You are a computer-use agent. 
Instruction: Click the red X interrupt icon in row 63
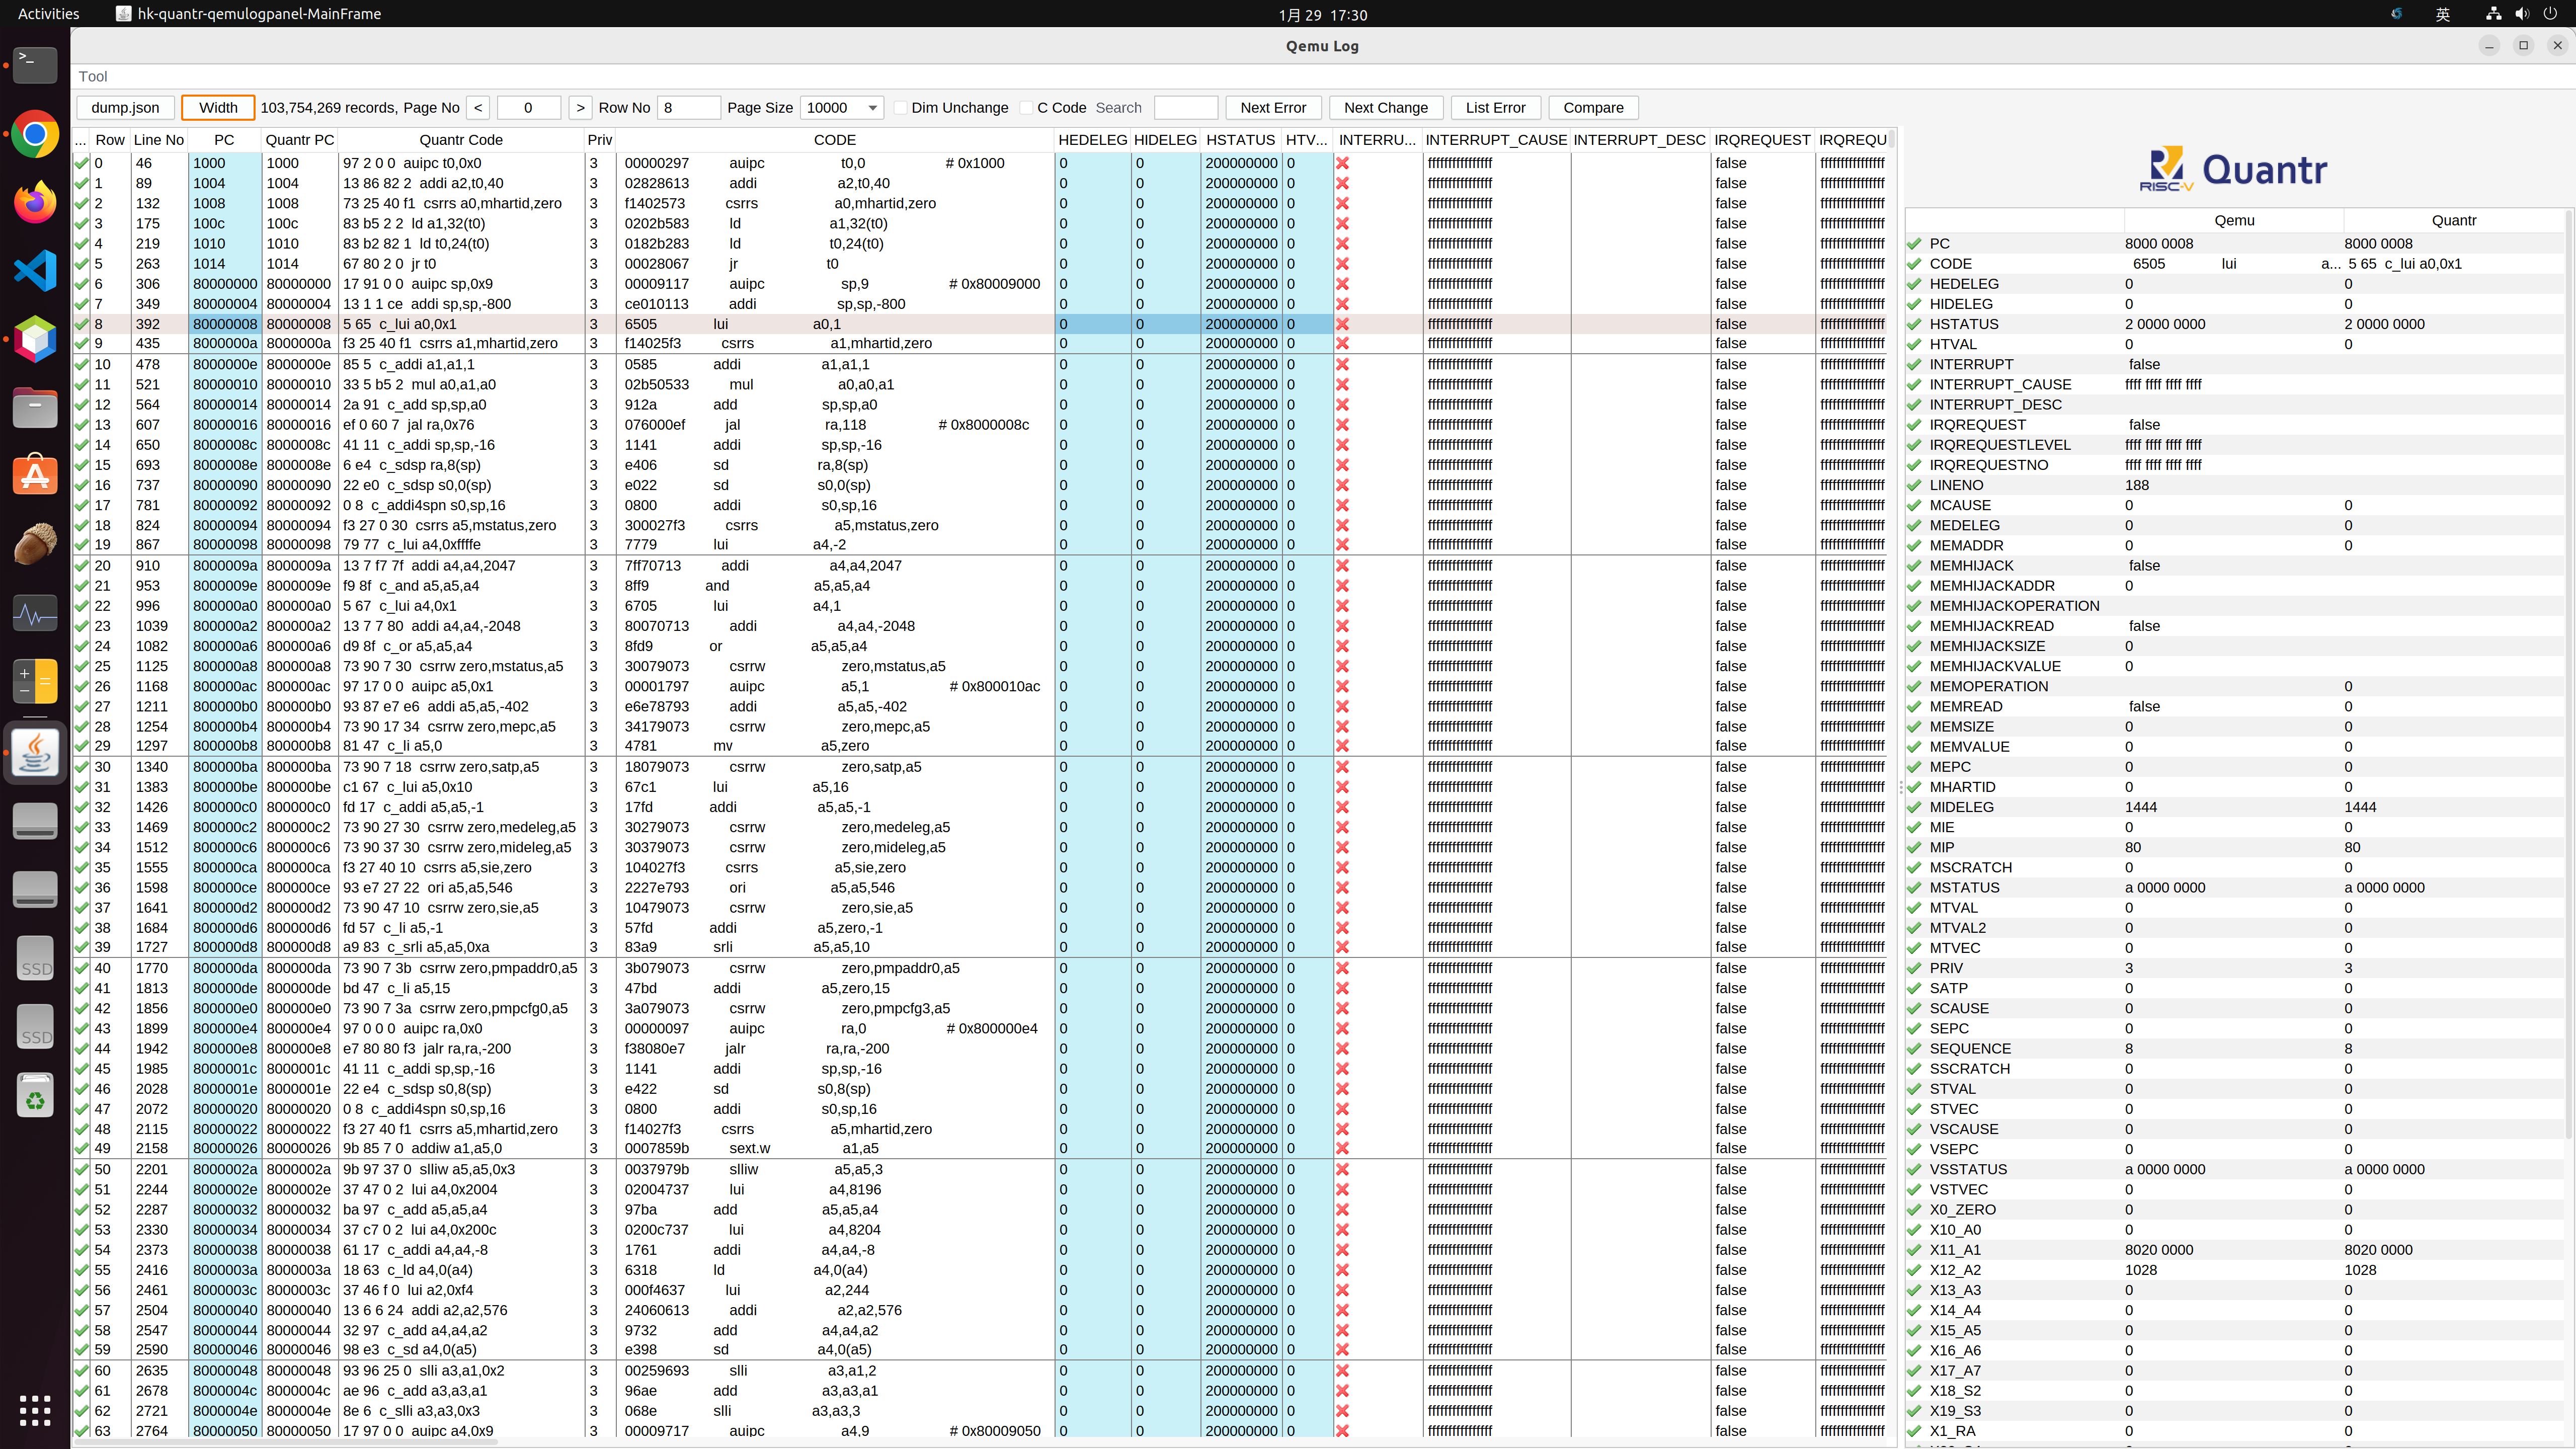coord(1342,1431)
